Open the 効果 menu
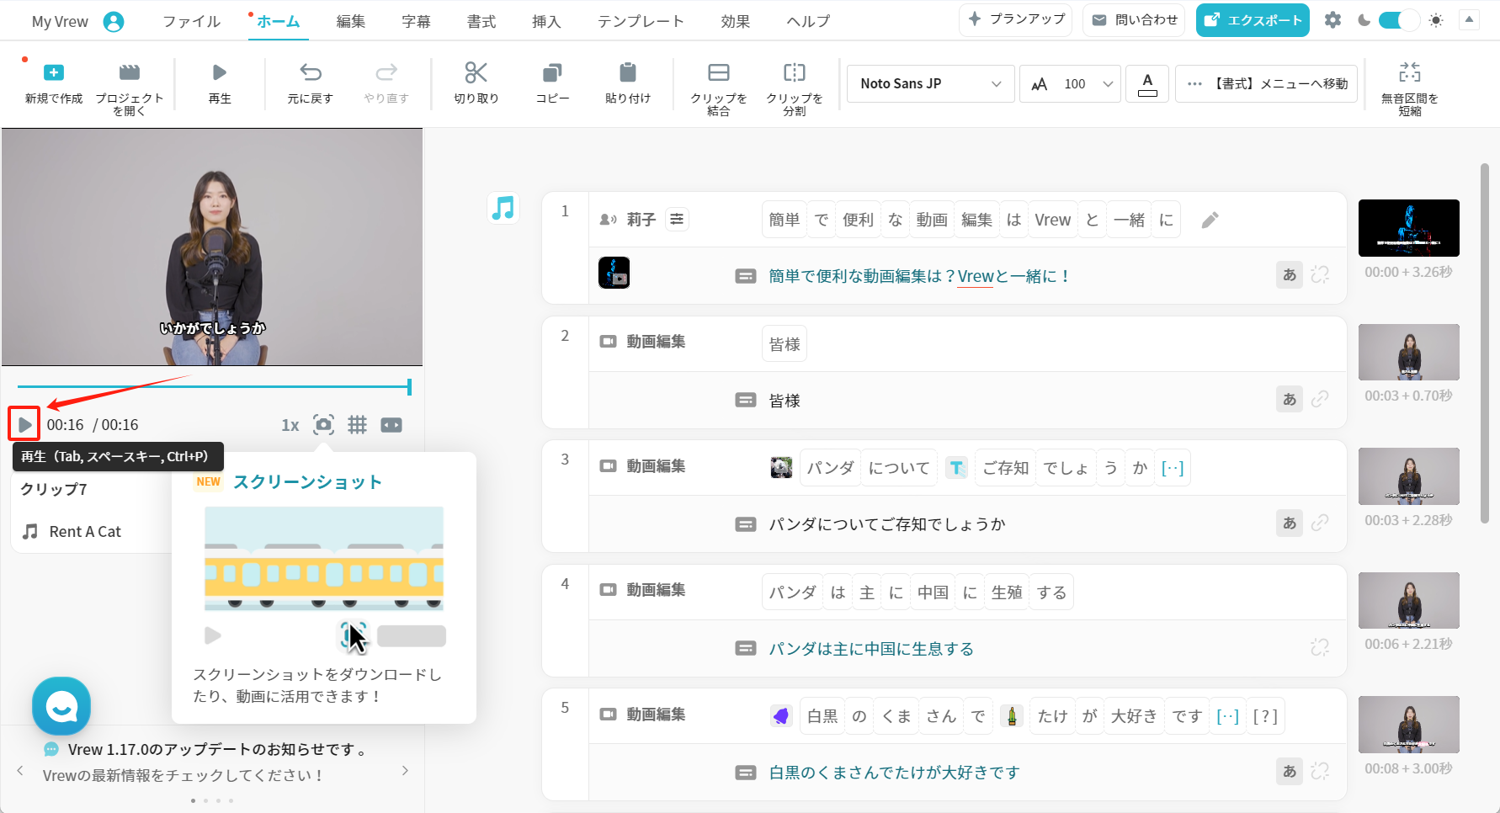1500x813 pixels. pyautogui.click(x=734, y=21)
